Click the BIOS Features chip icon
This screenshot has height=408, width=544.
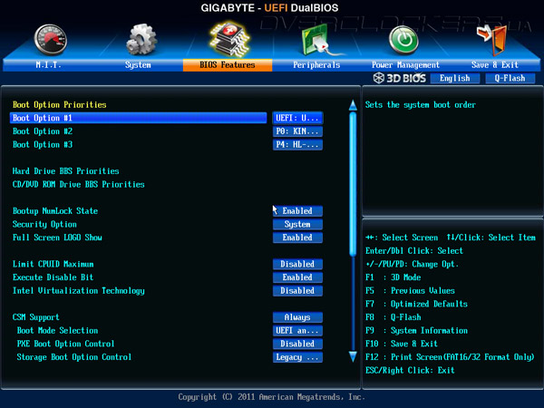[229, 39]
